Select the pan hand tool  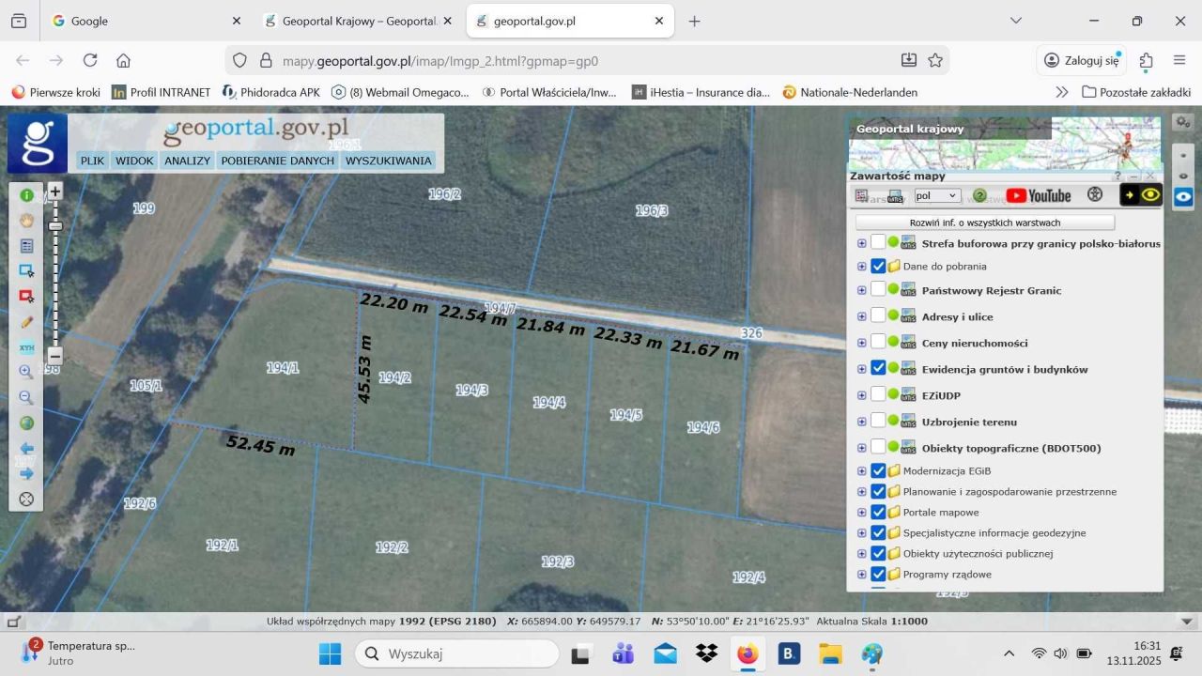pyautogui.click(x=26, y=221)
